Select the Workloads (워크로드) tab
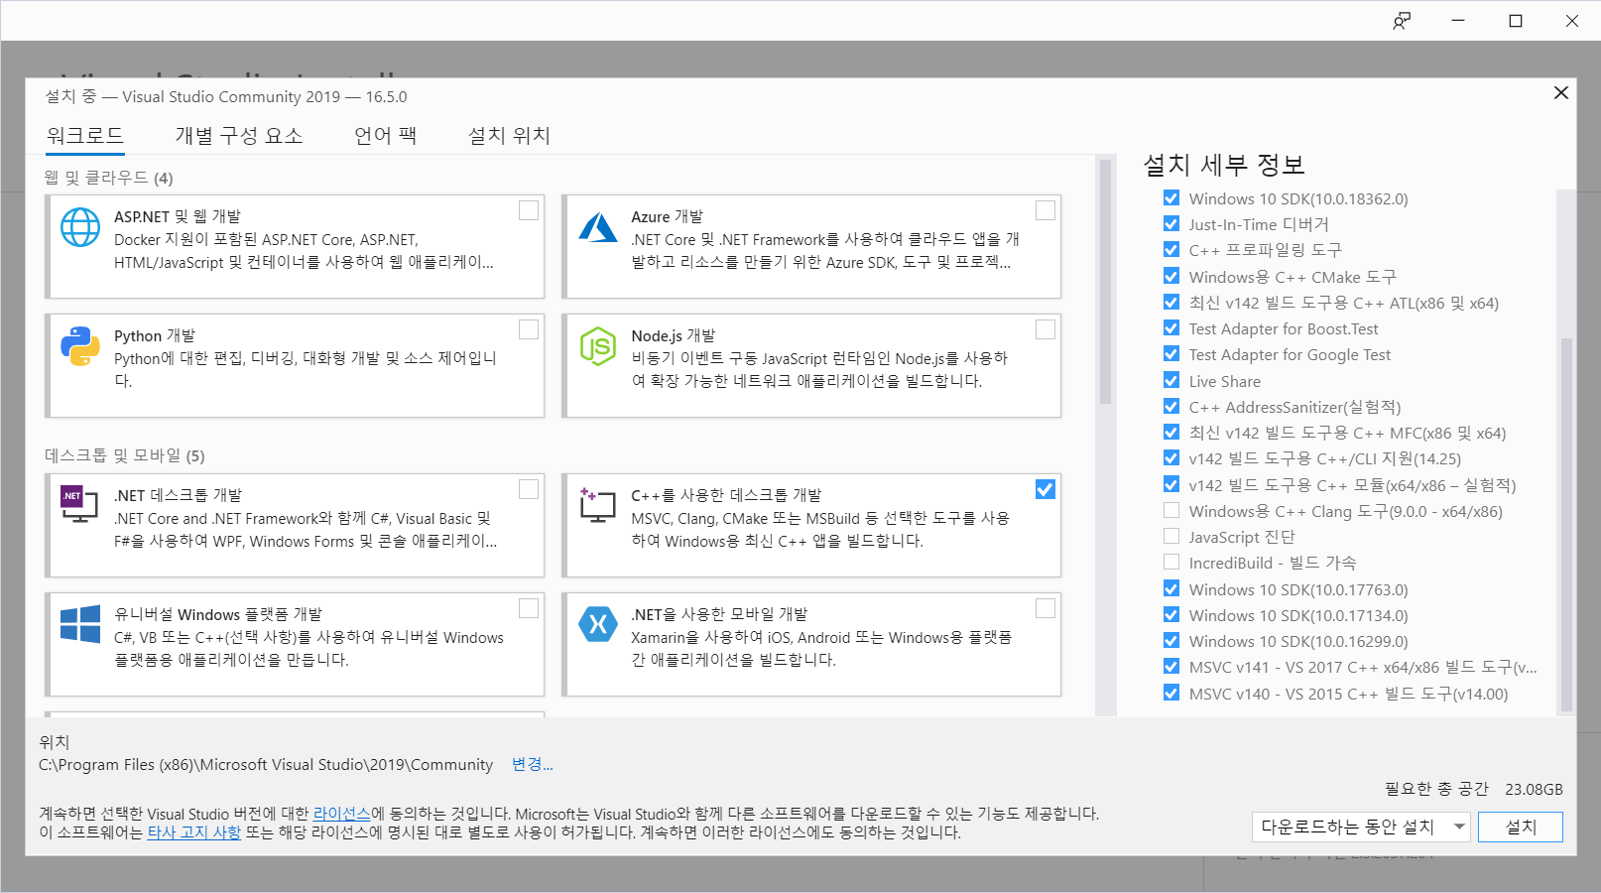1601x893 pixels. point(85,136)
